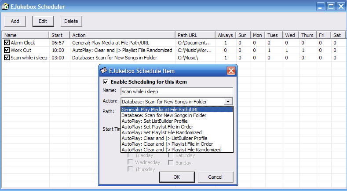This screenshot has height=191, width=347.
Task: Click the Sun column header
Action: [243, 35]
